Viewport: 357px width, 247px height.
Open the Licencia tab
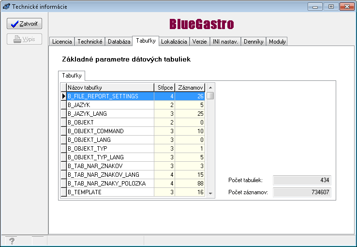coord(62,42)
